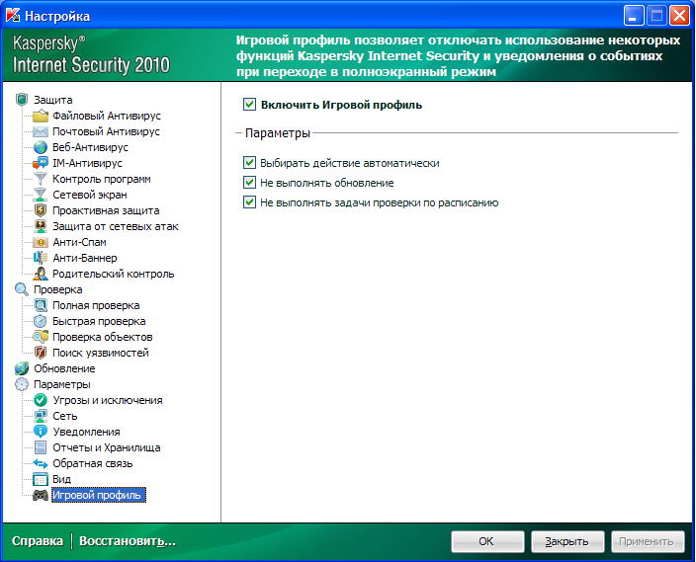The image size is (696, 562).
Task: Select Файловый Антивирус in the tree
Action: click(x=107, y=116)
